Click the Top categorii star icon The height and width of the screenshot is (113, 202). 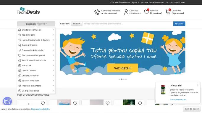point(20,35)
